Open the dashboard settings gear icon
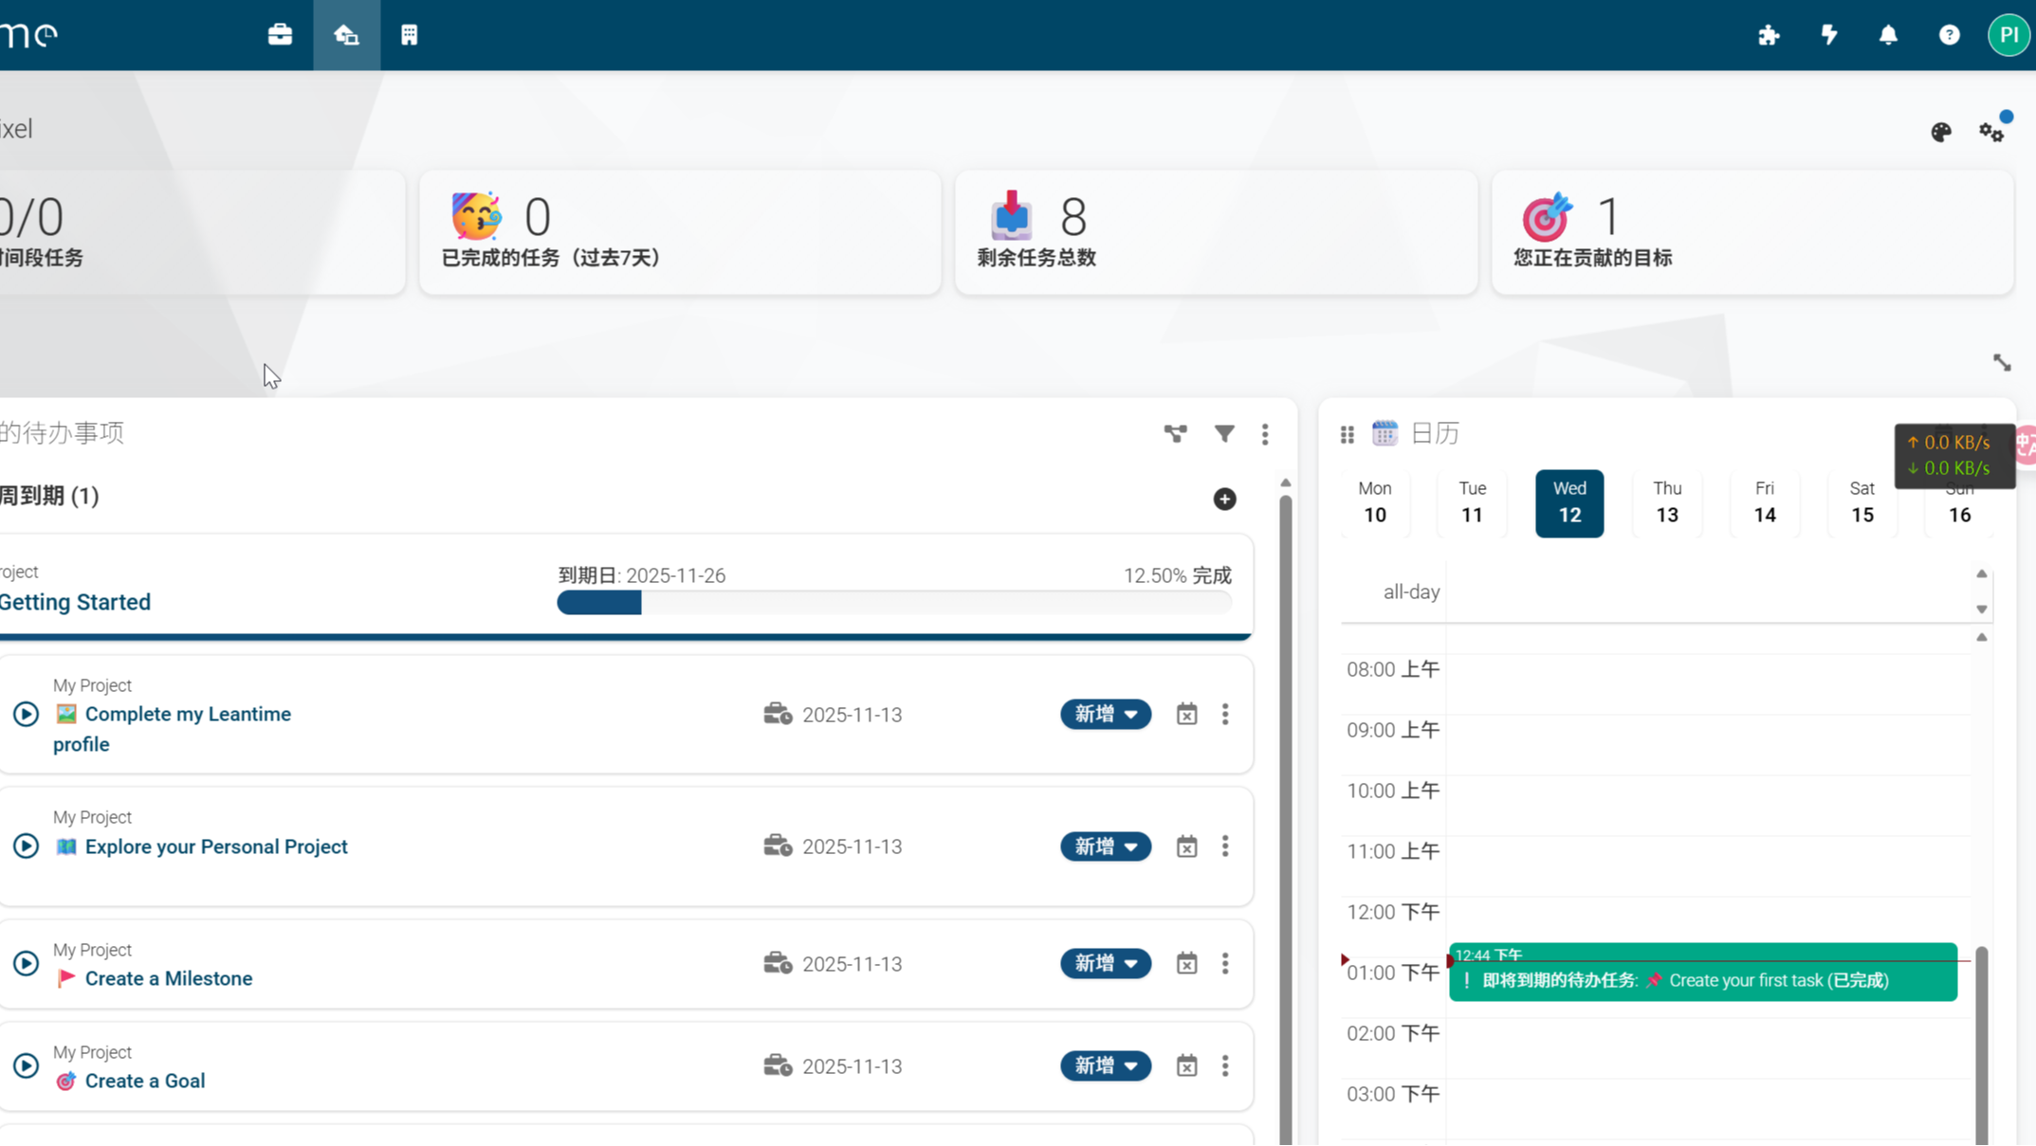Screen dimensions: 2036x1146 (1990, 132)
